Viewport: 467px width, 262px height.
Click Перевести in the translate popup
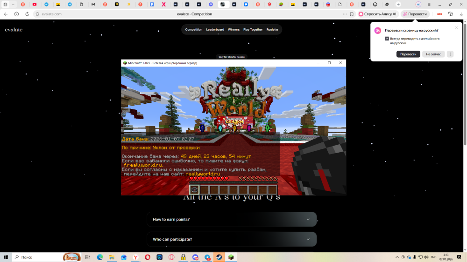pyautogui.click(x=408, y=54)
